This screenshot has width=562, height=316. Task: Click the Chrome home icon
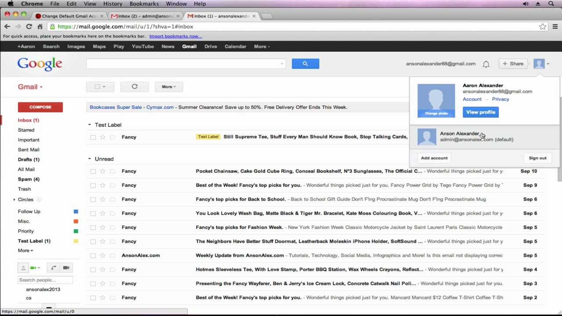(40, 27)
